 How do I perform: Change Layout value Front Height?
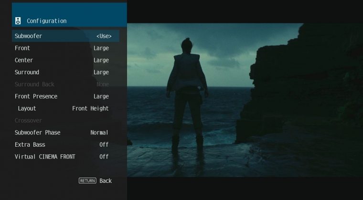click(x=90, y=109)
